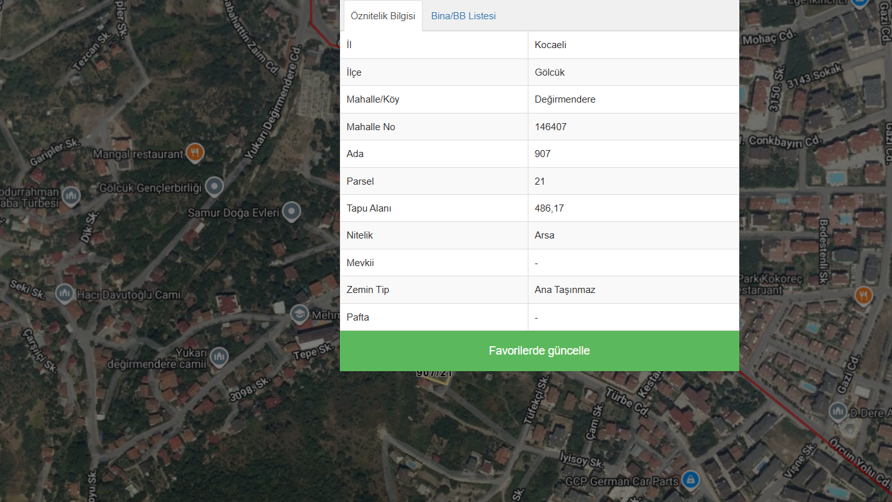The image size is (892, 502).
Task: Click the GCP German Car Parts label
Action: coord(621,481)
